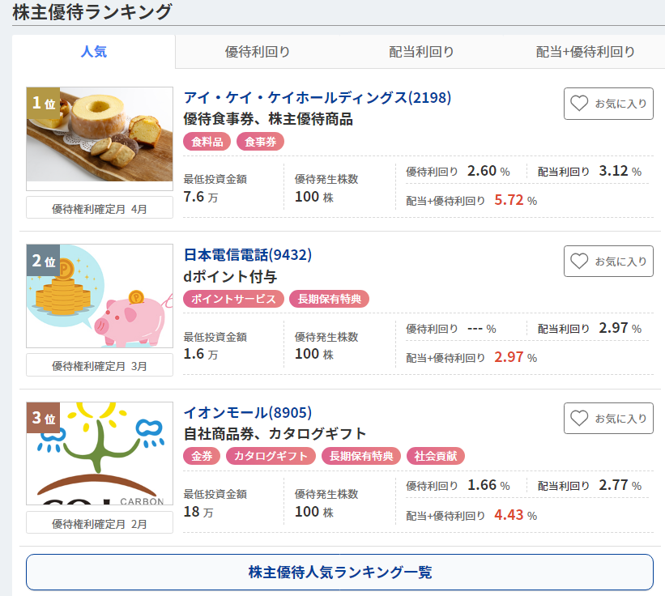Click the 株主優待人気ランキング一覧 button
Viewport: 665px width, 596px height.
339,572
